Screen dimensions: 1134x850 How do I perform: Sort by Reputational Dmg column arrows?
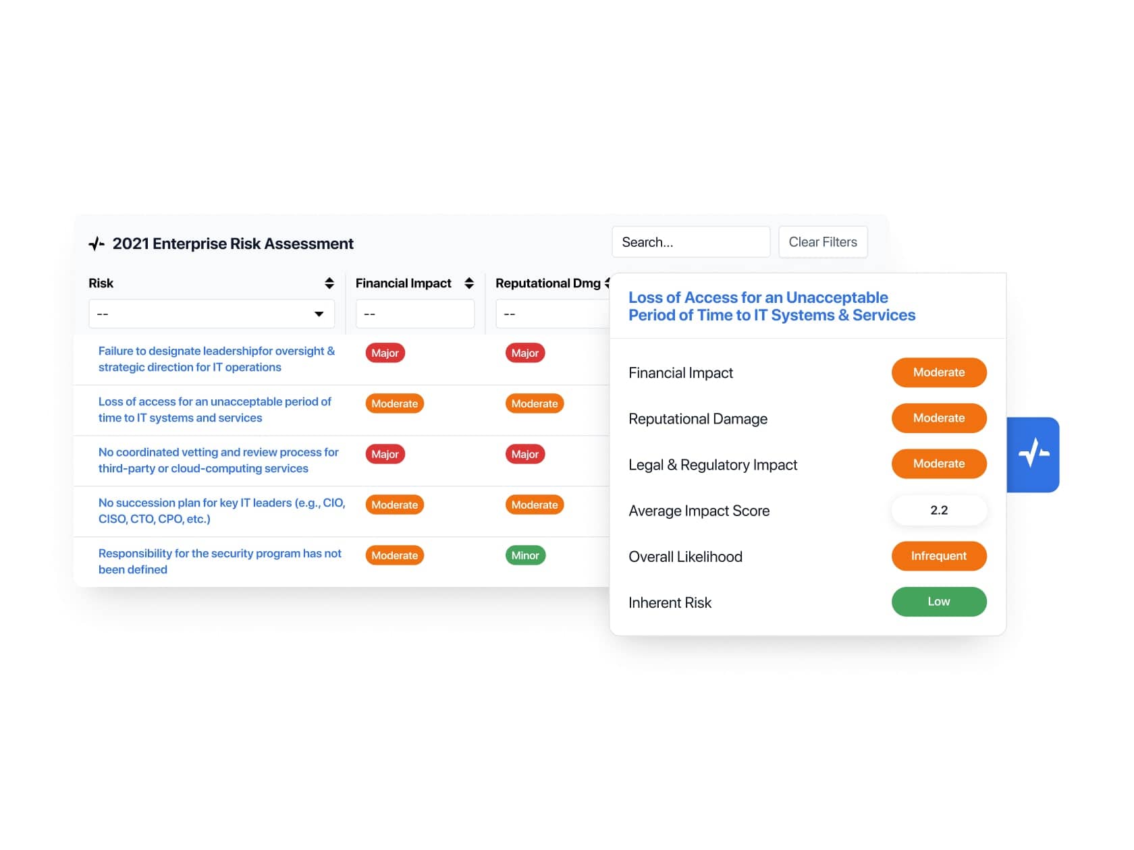[x=607, y=283]
